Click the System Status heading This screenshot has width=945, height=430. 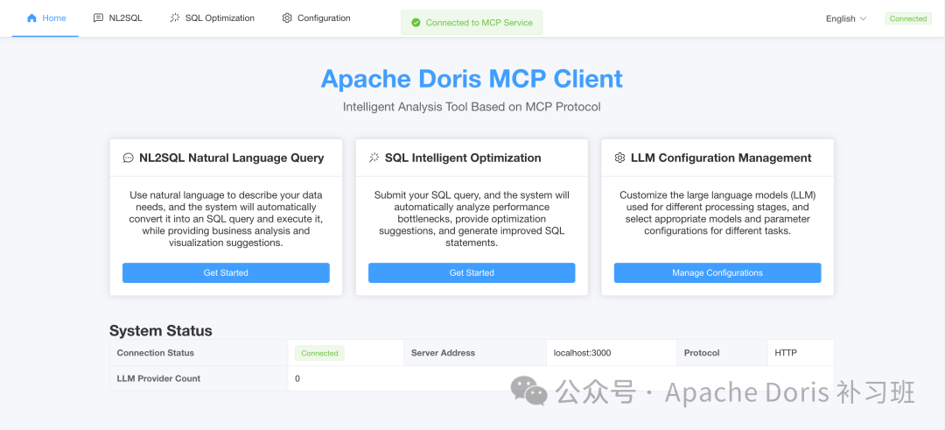coord(161,330)
